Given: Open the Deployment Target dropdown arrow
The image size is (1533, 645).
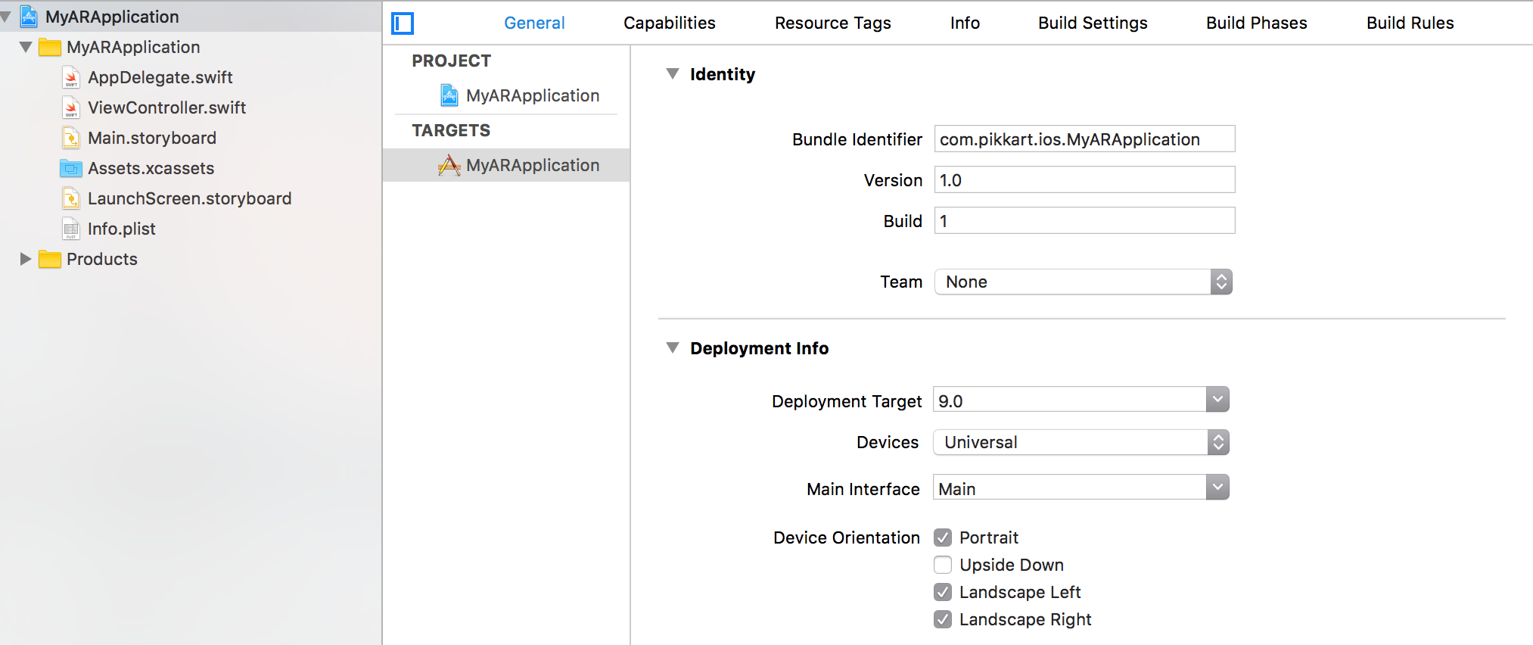Looking at the screenshot, I should [1217, 400].
